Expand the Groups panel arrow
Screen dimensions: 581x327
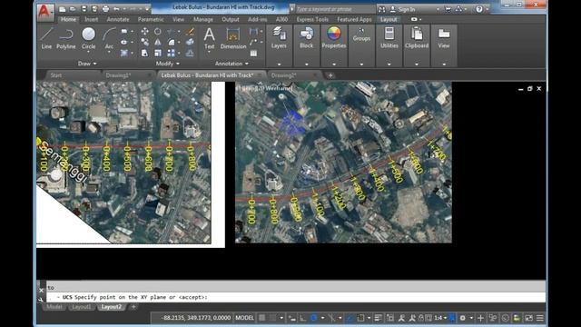click(x=361, y=64)
